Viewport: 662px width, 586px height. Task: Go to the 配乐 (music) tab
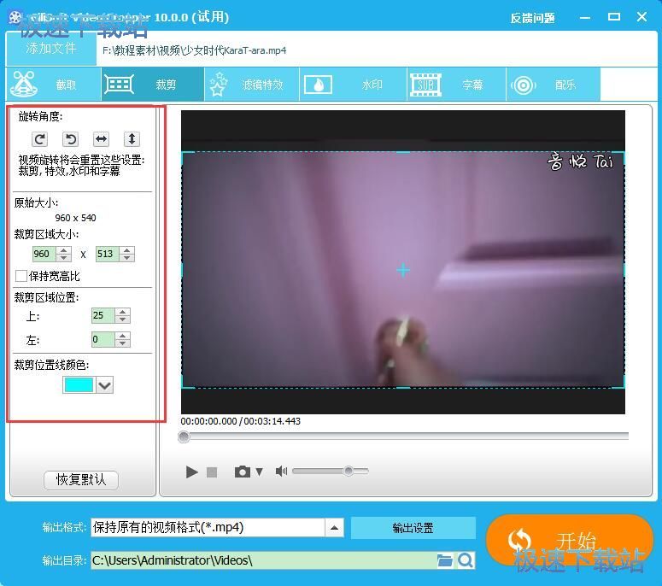click(x=553, y=84)
